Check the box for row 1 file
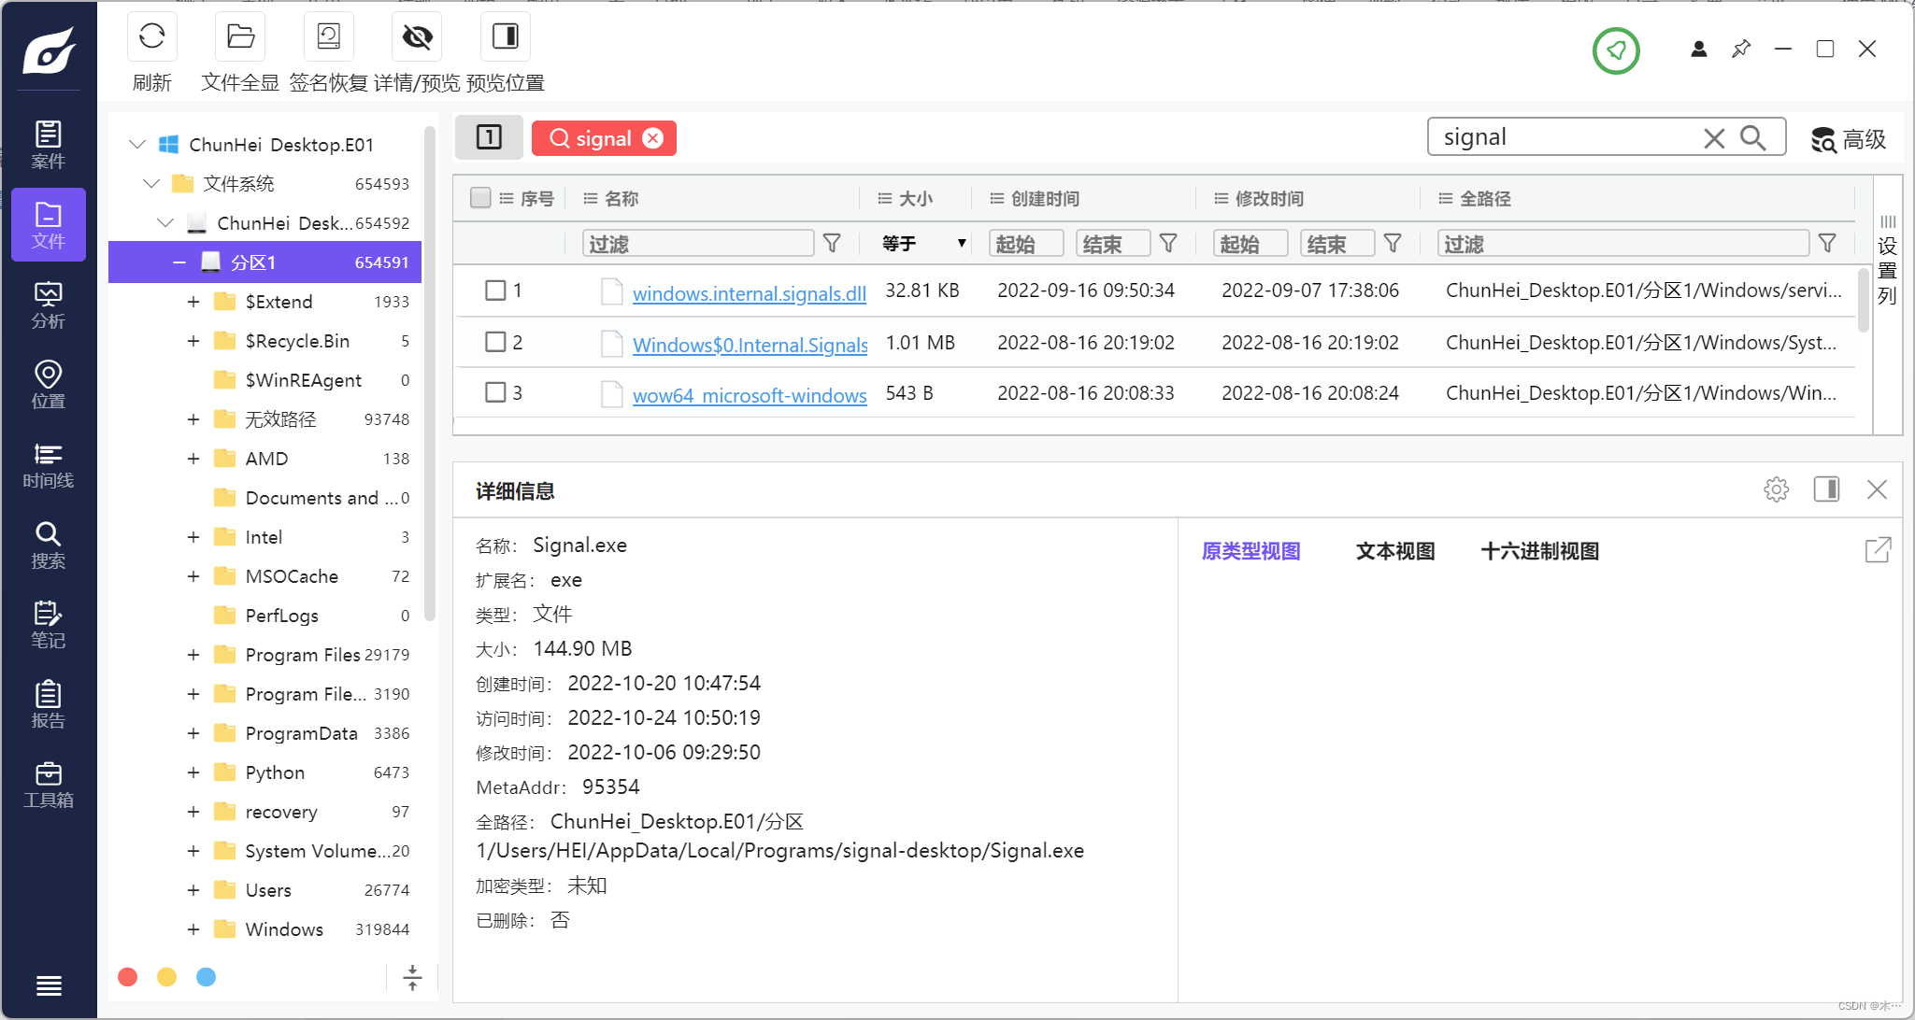This screenshot has width=1915, height=1020. tap(495, 290)
